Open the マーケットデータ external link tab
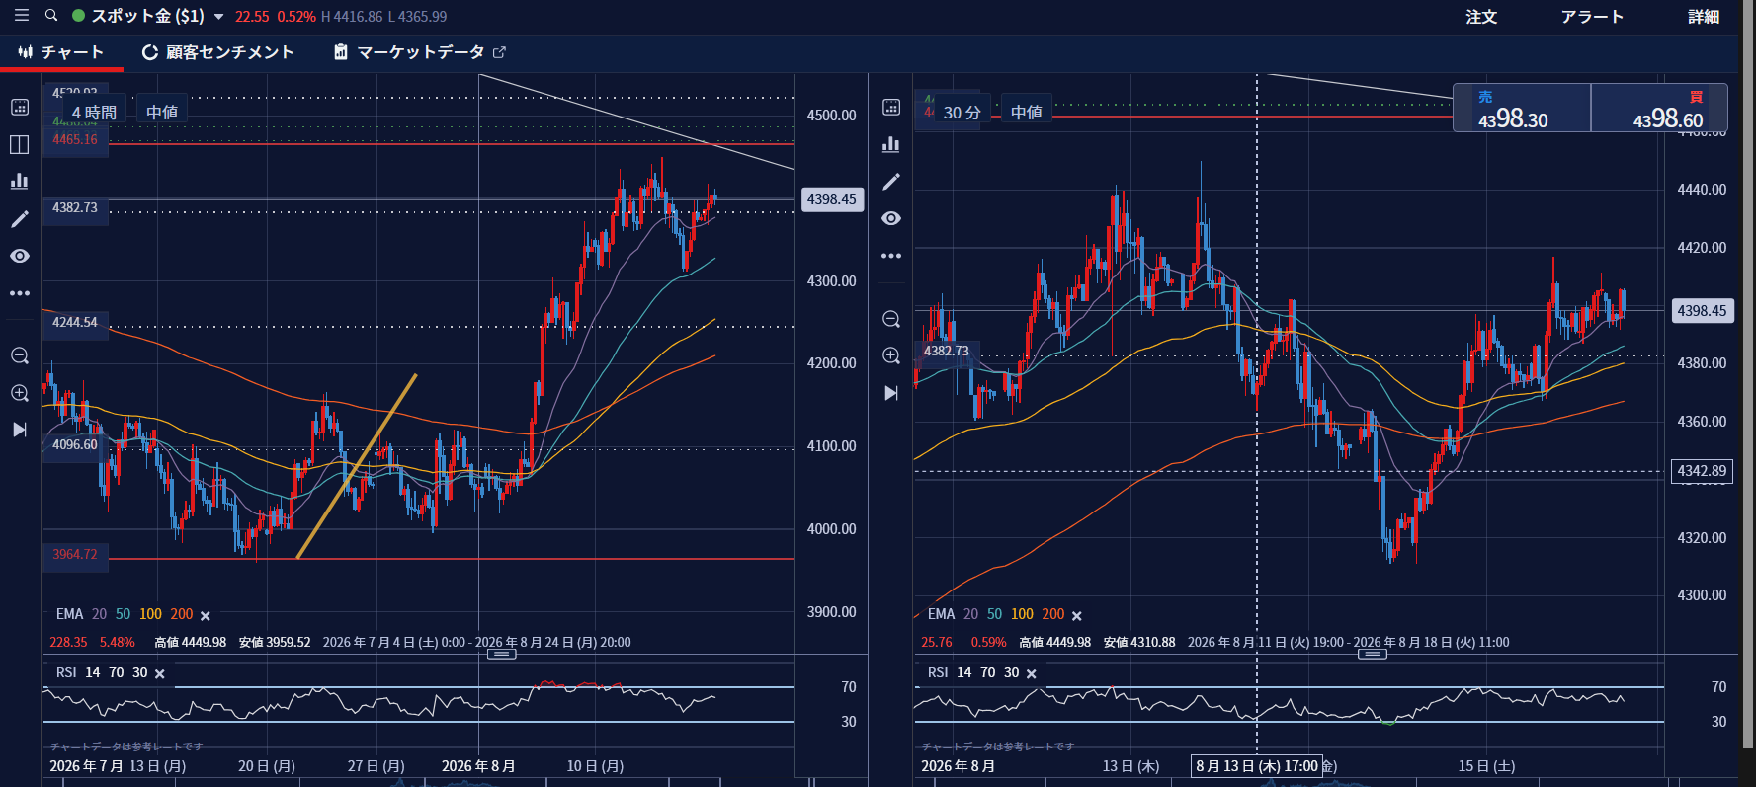Viewport: 1756px width, 787px height. tap(420, 52)
